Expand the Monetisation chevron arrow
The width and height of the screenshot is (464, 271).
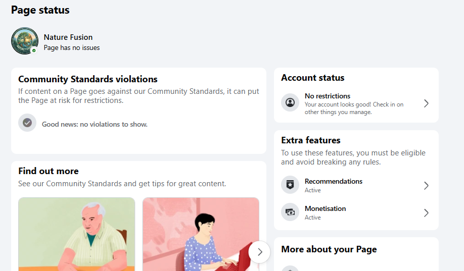(x=426, y=213)
